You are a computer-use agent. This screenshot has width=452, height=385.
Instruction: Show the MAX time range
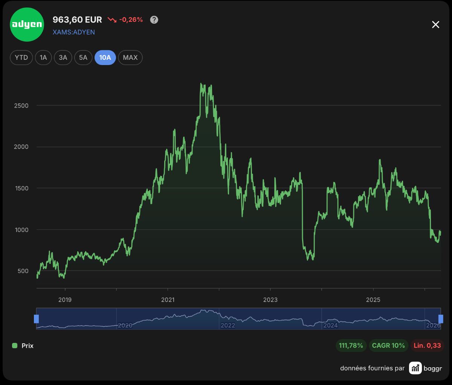130,58
